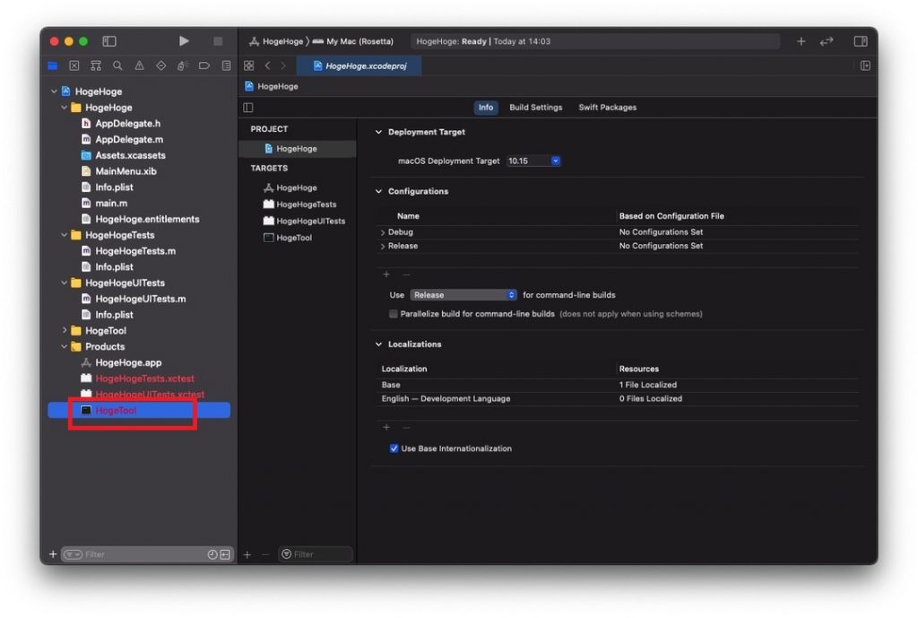Open command-line builds configuration dropdown
The height and width of the screenshot is (618, 918).
[463, 294]
